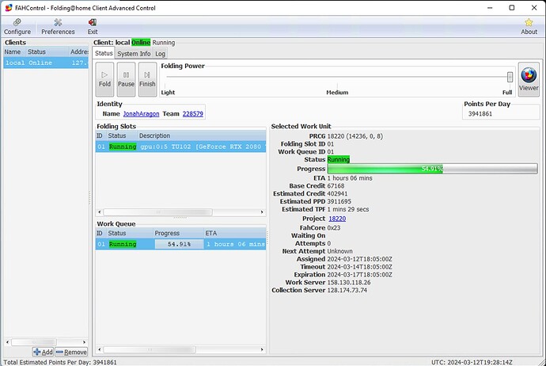This screenshot has width=546, height=366.
Task: Remove the selected client
Action: click(x=71, y=352)
